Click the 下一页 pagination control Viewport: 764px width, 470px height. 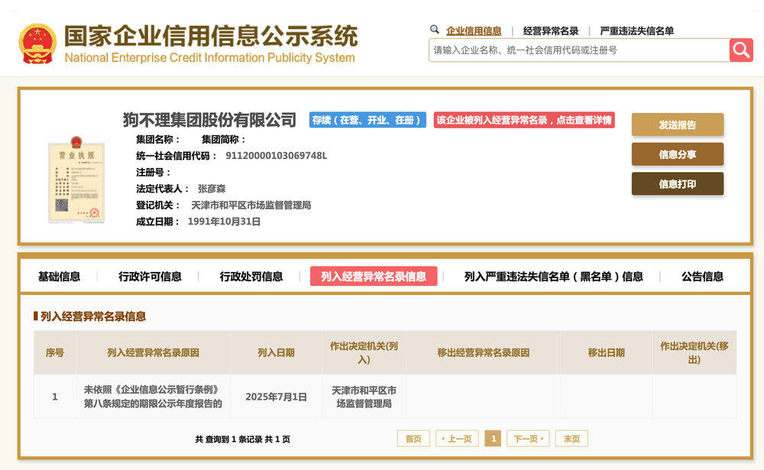[x=528, y=439]
